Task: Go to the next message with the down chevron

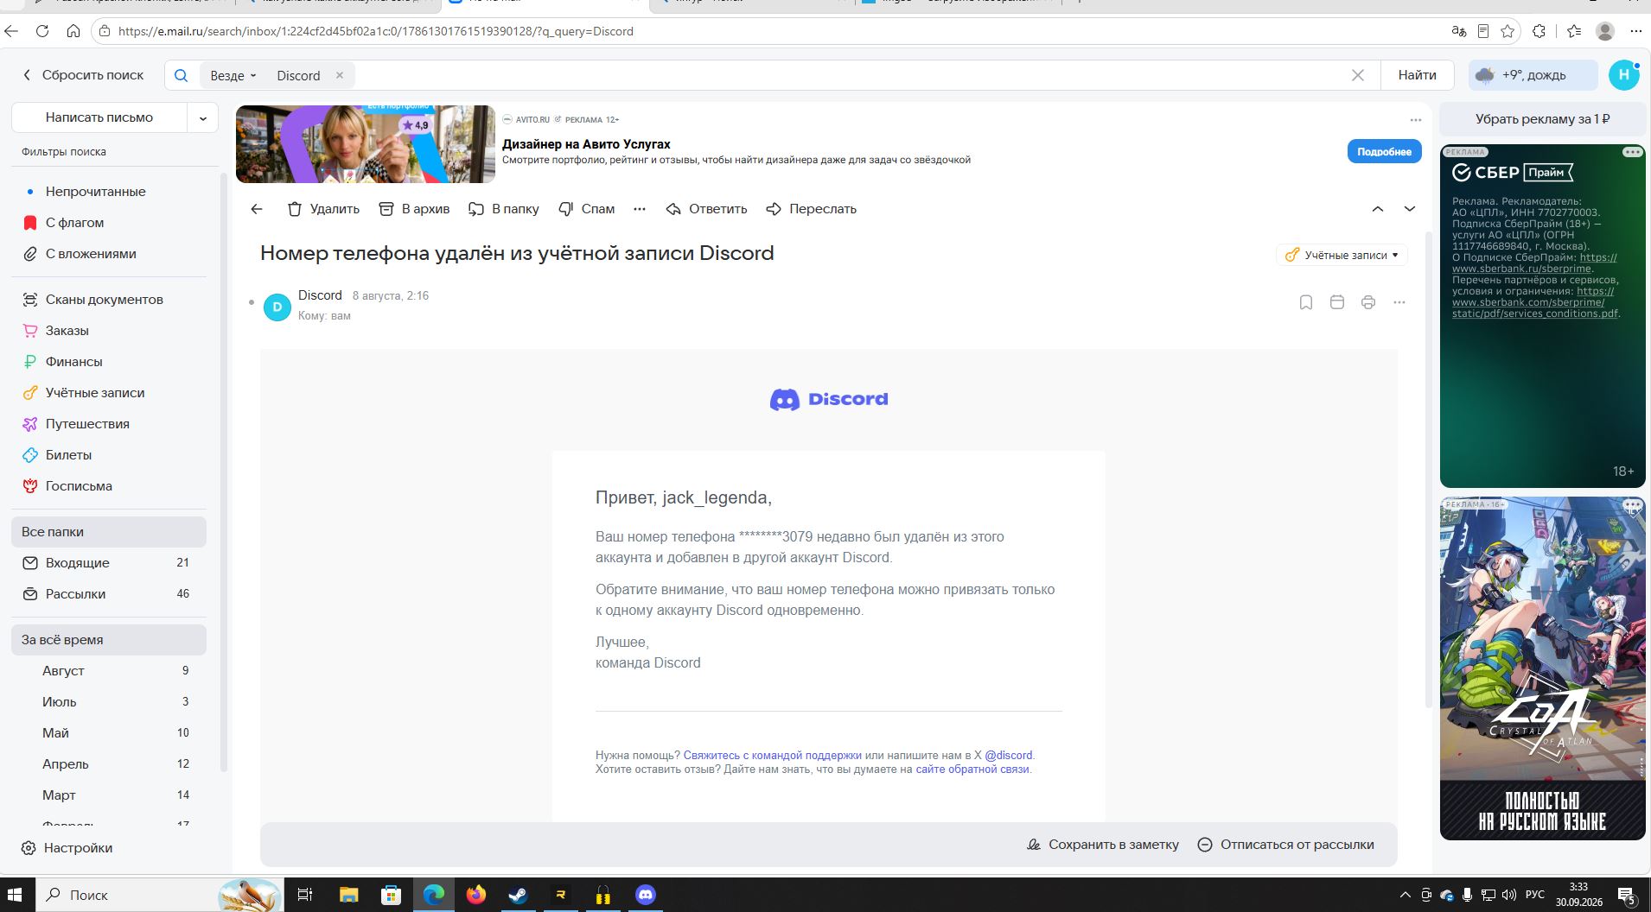Action: click(1410, 209)
